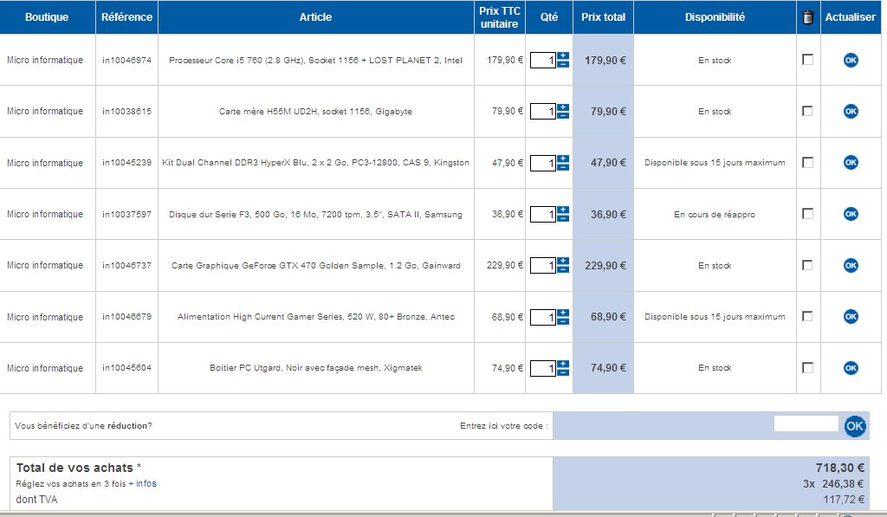Increase quantity of GeForce GTX 470 card
Viewport: 887px width, 517px height.
pyautogui.click(x=563, y=262)
